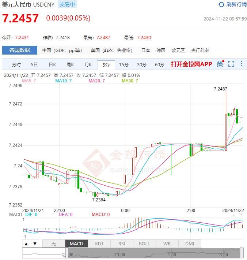
Task: Click the 各国数据 button
Action: click(20, 51)
